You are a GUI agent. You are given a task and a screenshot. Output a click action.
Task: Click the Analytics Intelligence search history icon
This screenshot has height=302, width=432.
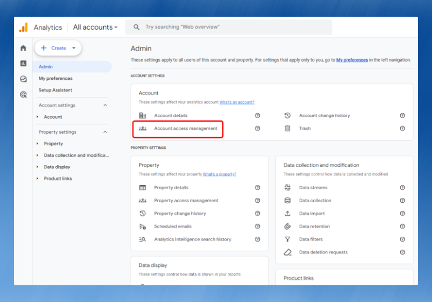143,239
